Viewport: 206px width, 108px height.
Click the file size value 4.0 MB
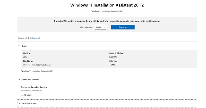pyautogui.click(x=112, y=65)
